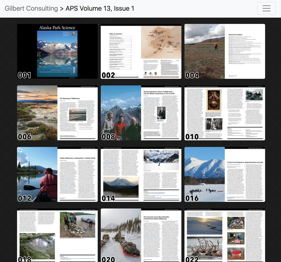Image resolution: width=281 pixels, height=262 pixels.
Task: Open the hamburger navigation menu
Action: coord(266,8)
